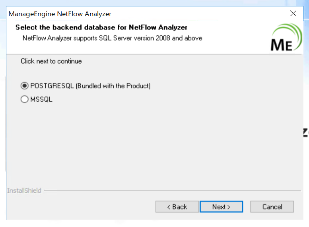Click the word POSTGRESQL in first option

[x=52, y=86]
